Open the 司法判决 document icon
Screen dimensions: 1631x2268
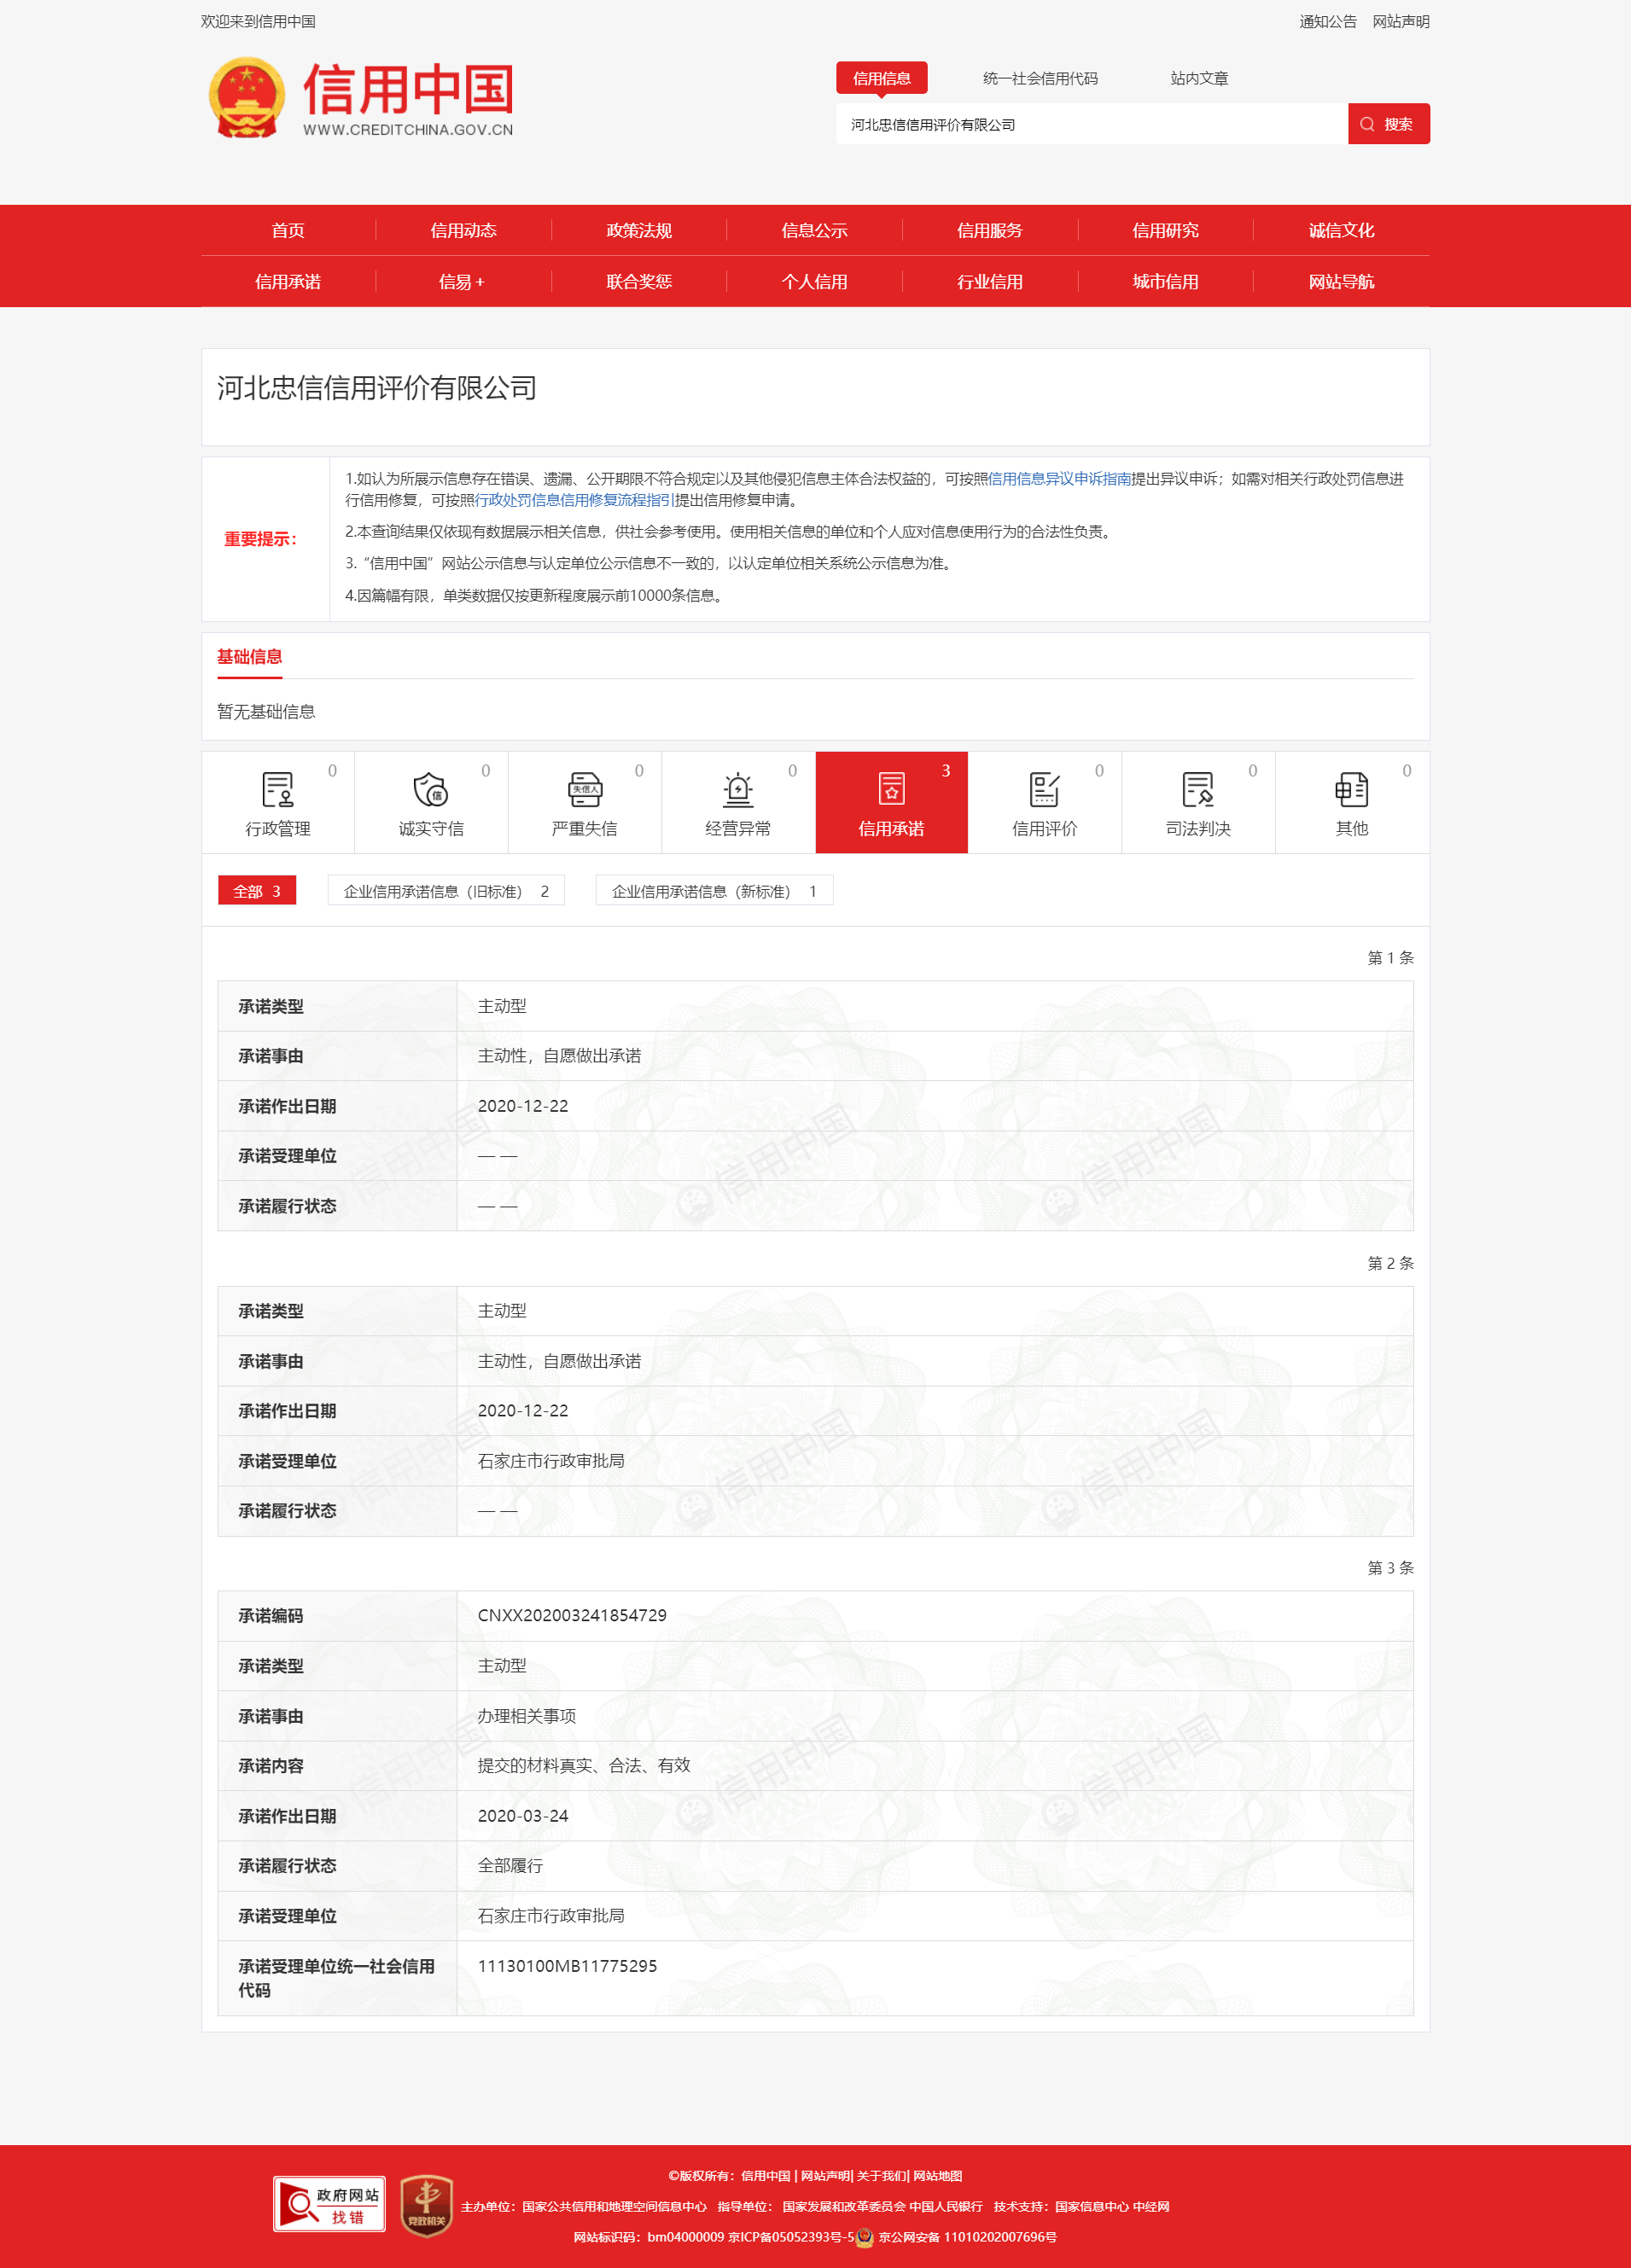1197,789
